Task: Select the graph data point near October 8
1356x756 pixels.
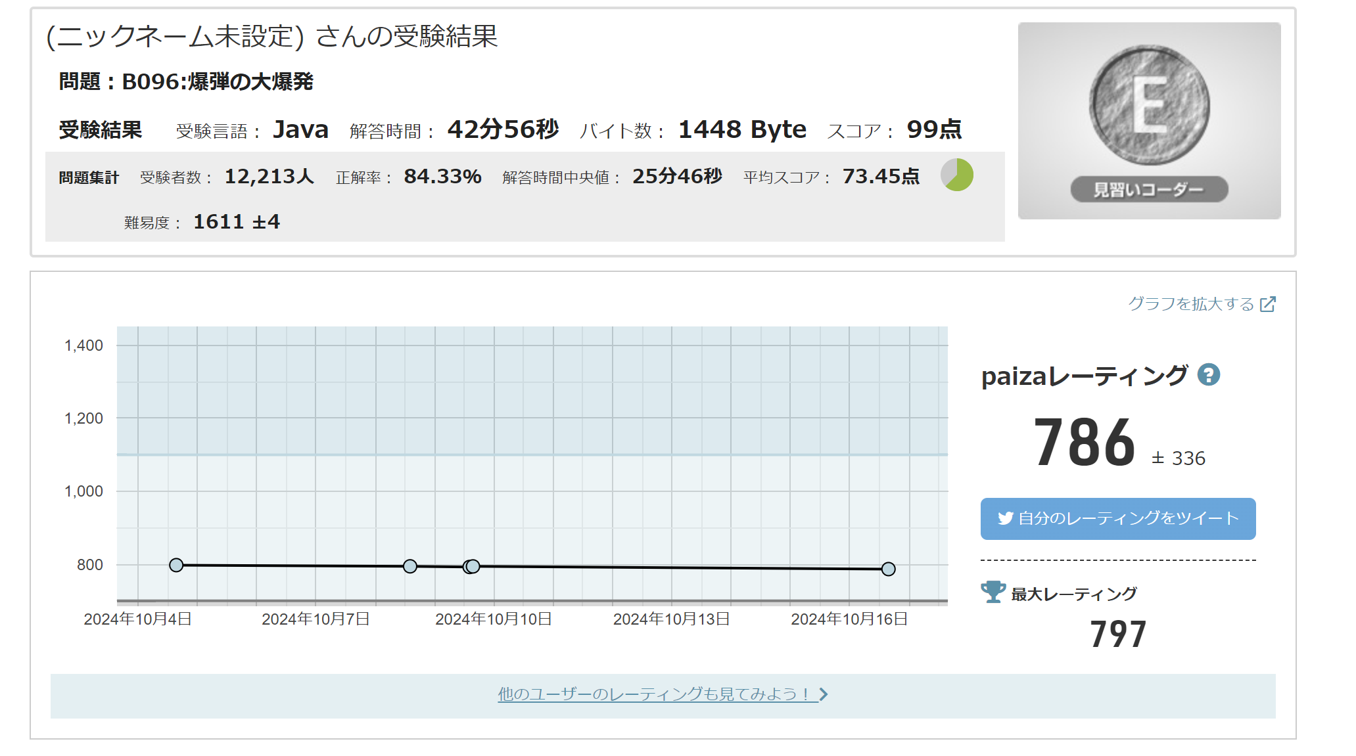Action: (410, 566)
